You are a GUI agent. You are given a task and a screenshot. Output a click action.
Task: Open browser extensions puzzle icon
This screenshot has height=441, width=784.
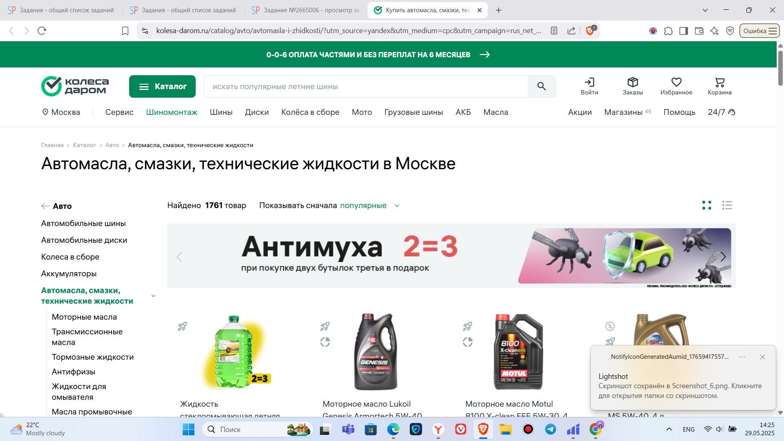point(668,31)
